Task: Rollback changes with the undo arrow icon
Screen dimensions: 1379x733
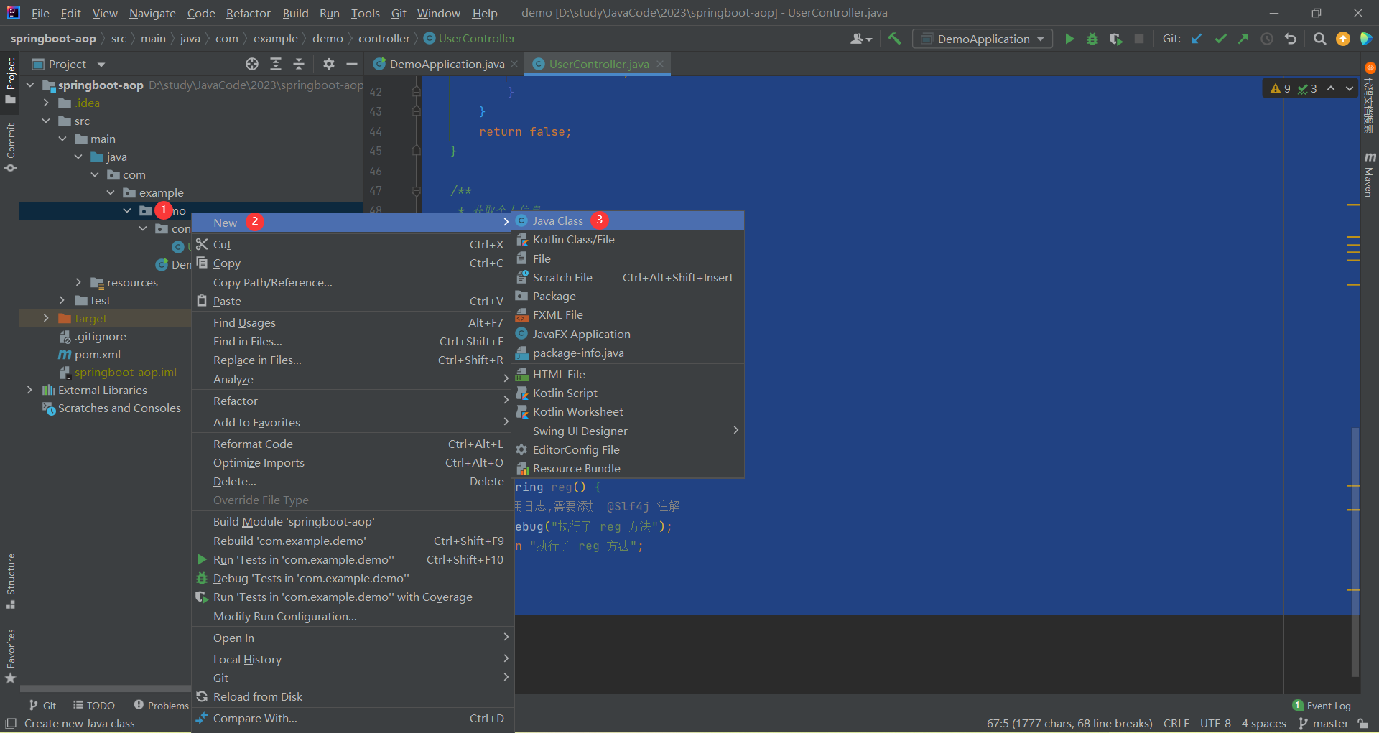Action: [1291, 39]
